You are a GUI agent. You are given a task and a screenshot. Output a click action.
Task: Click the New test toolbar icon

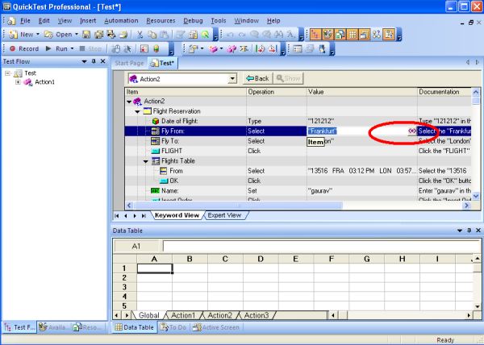click(13, 35)
